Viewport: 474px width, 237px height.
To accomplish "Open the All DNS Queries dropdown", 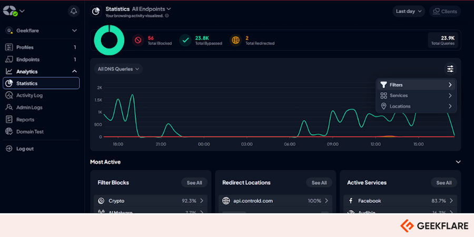I will point(118,69).
